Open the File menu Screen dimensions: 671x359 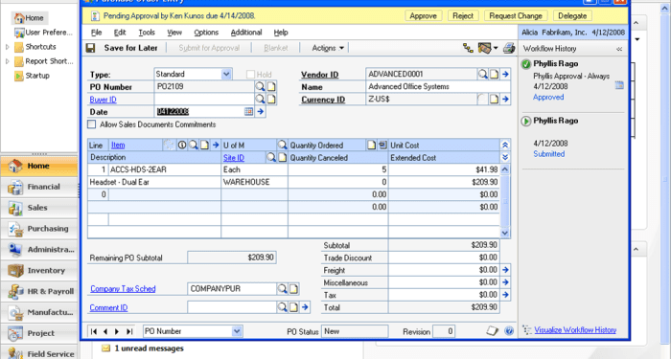coord(96,33)
